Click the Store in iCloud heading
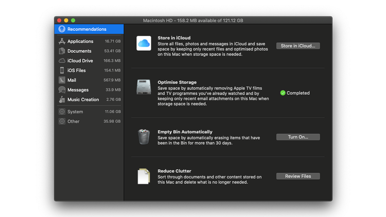This screenshot has height=217, width=386. point(174,38)
